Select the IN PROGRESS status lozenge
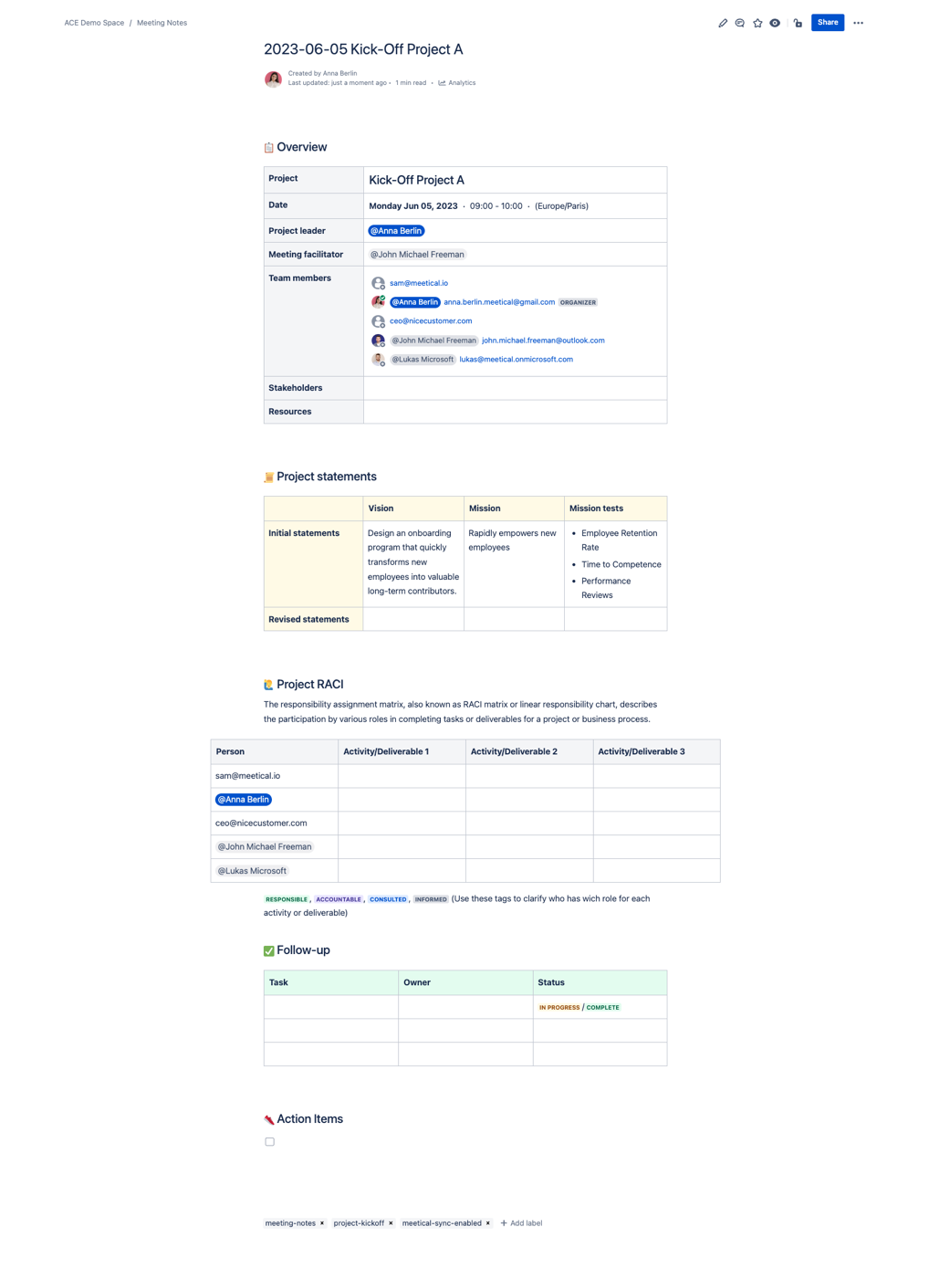This screenshot has width=929, height=1269. pos(559,1007)
